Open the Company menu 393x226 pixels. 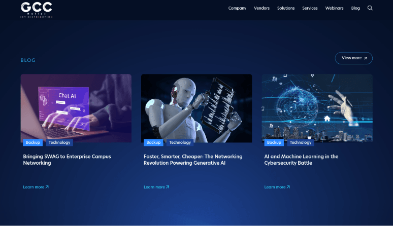237,8
